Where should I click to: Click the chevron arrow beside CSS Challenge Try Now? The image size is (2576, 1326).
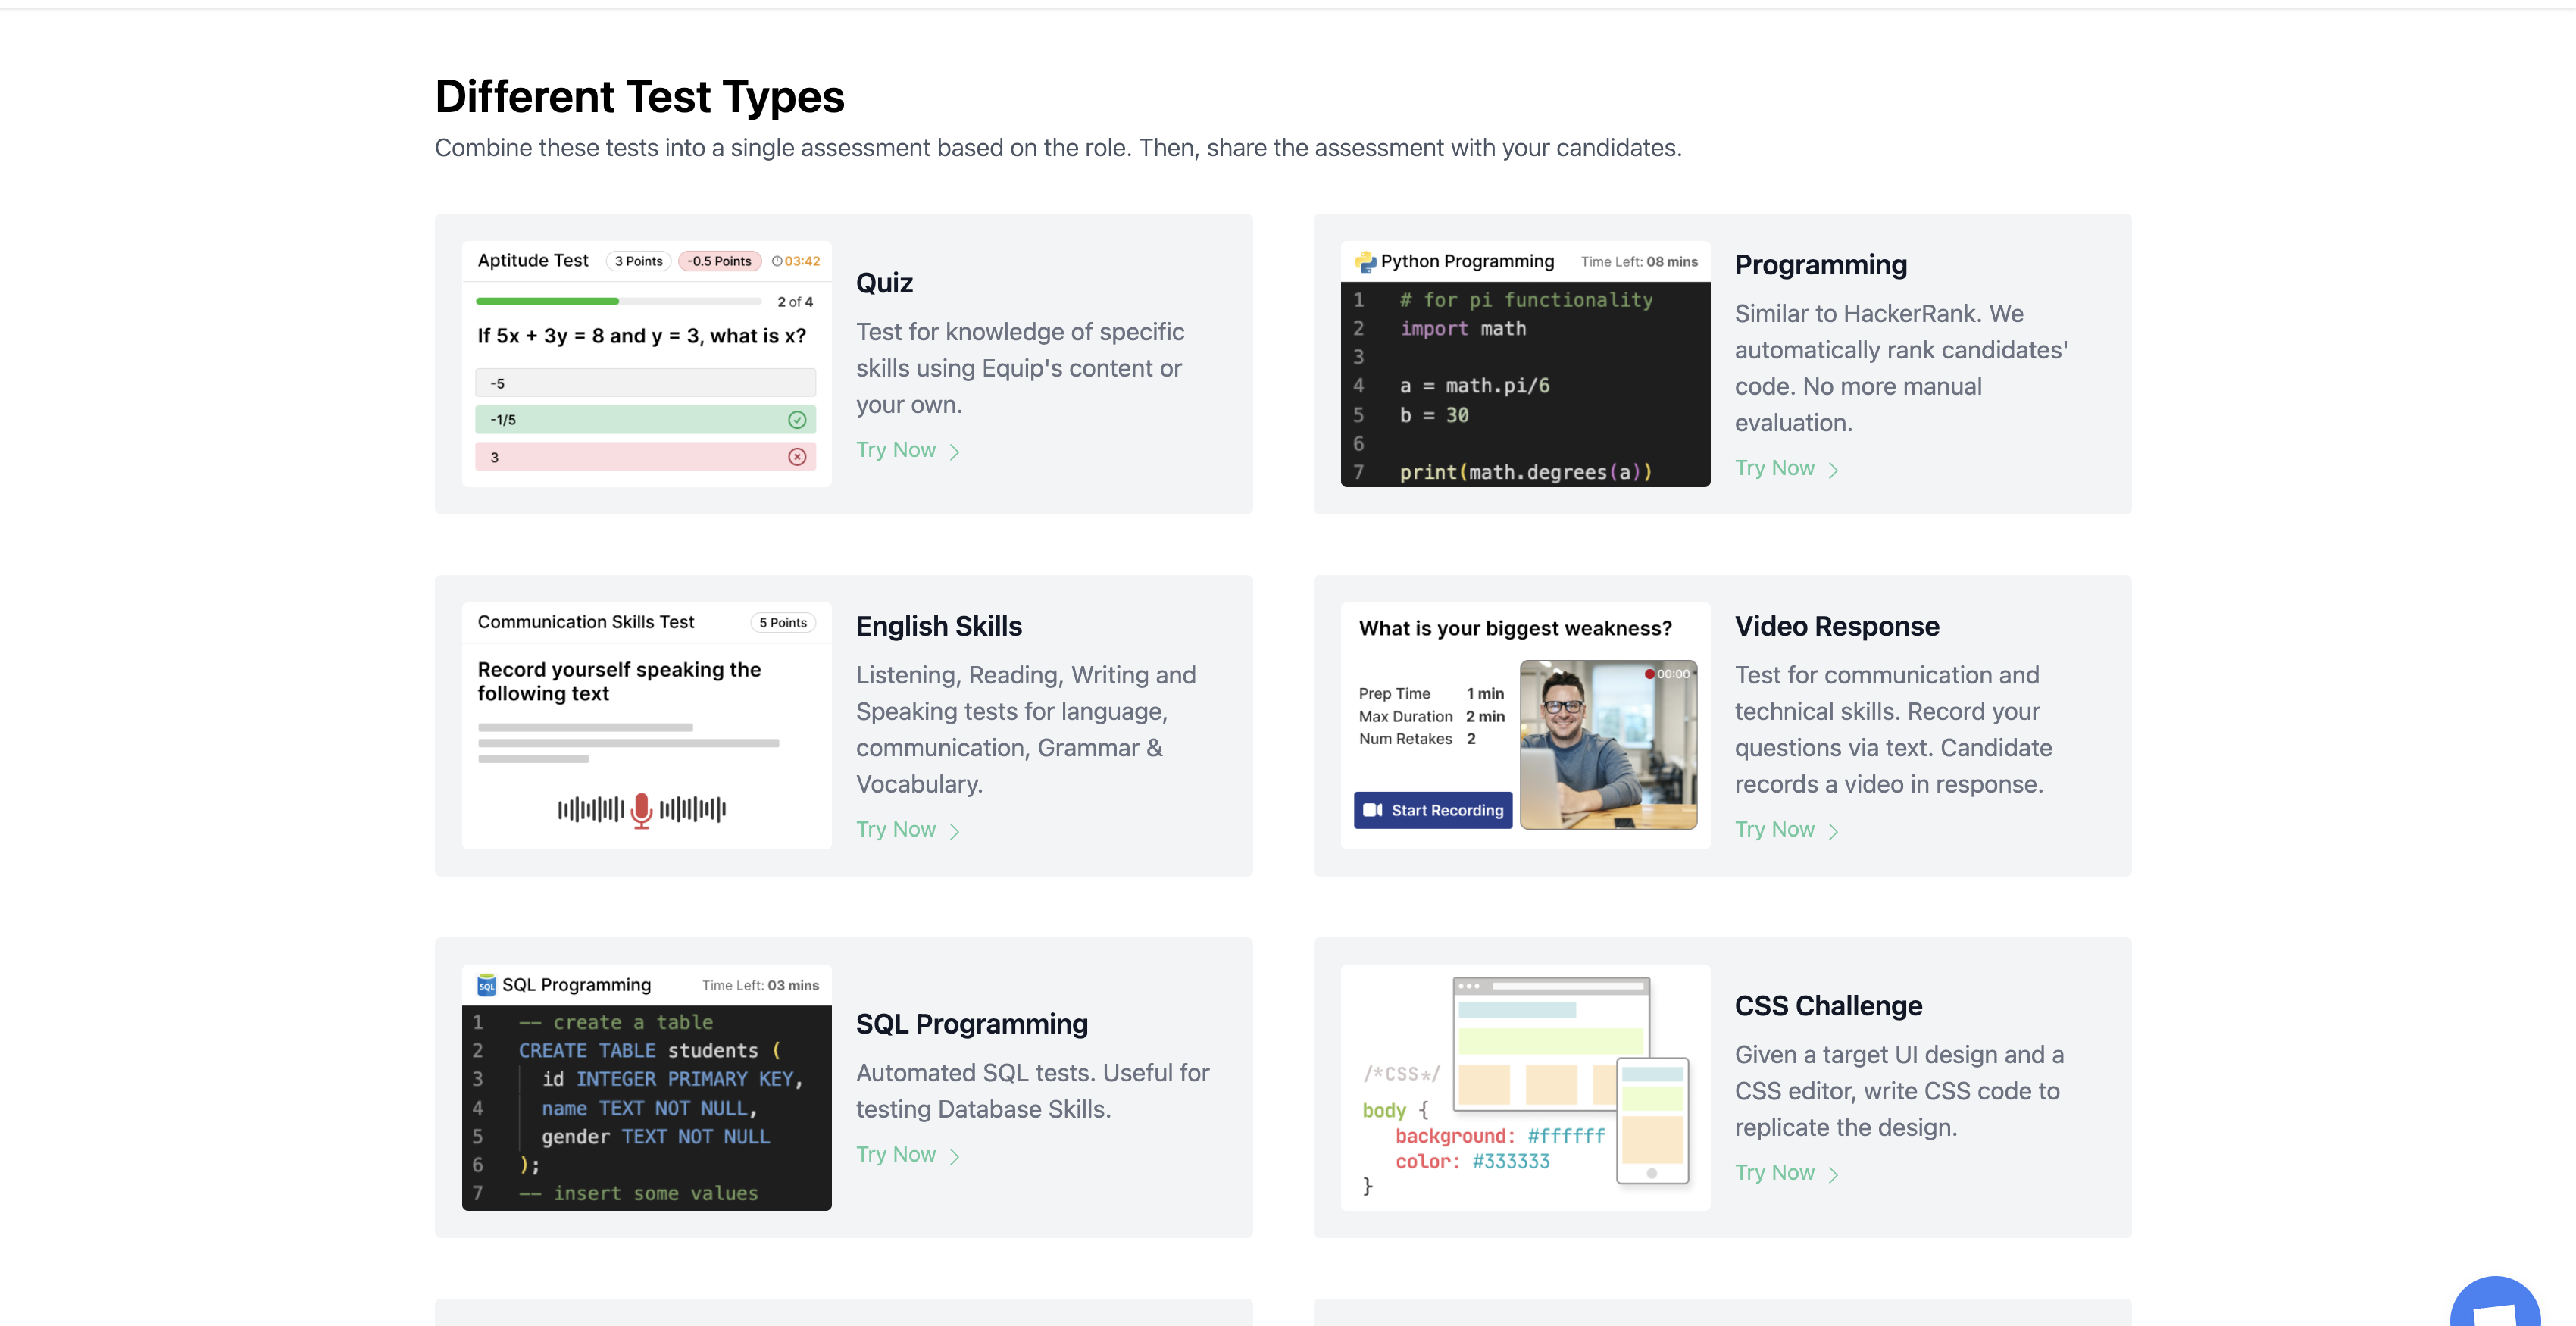click(1833, 1174)
